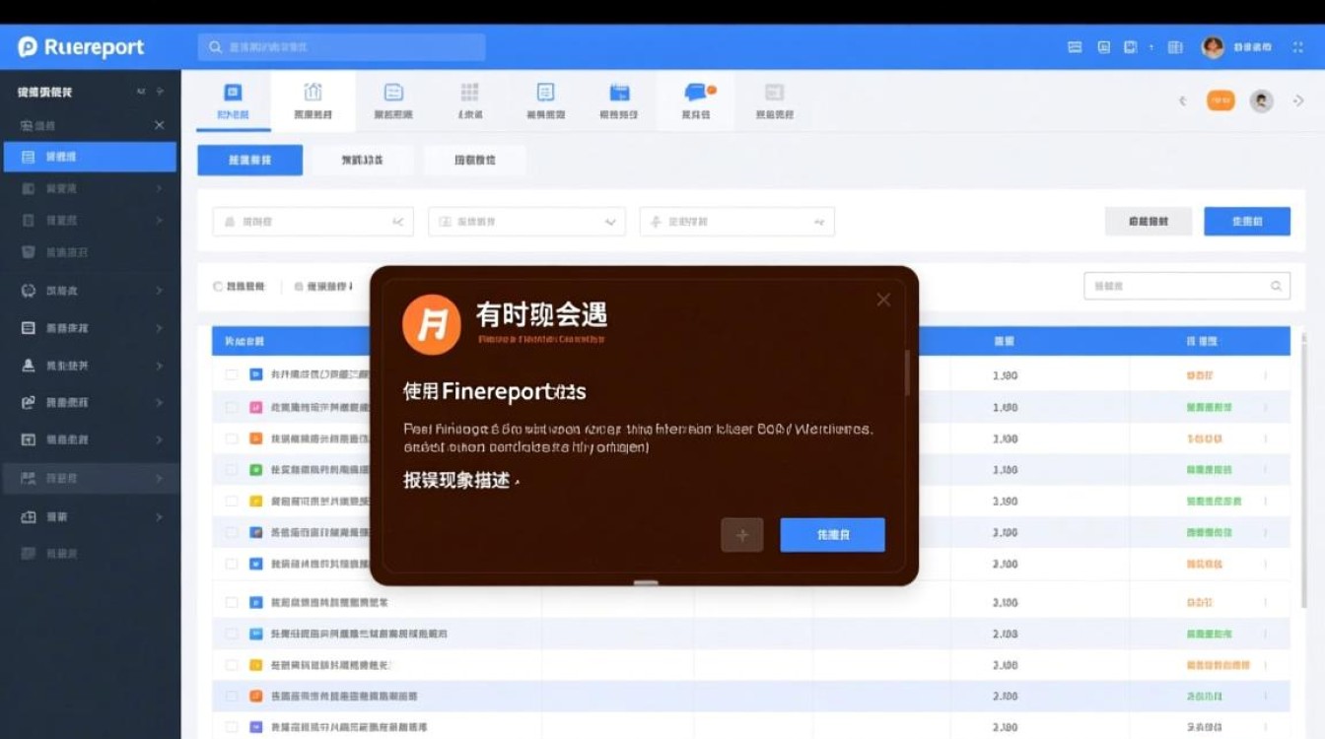Open the user avatar menu in the blue header
1325x739 pixels.
point(1213,47)
